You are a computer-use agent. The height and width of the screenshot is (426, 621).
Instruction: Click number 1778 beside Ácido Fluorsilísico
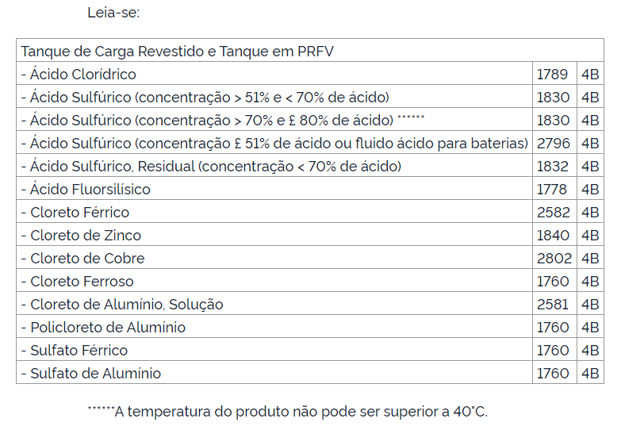pos(552,190)
